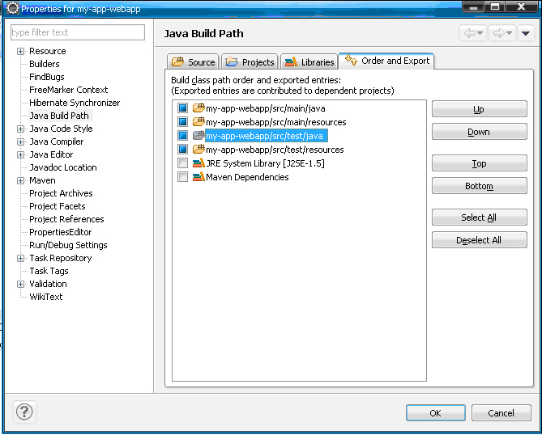Open the view menu dropdown arrow
The width and height of the screenshot is (542, 435).
[x=525, y=33]
